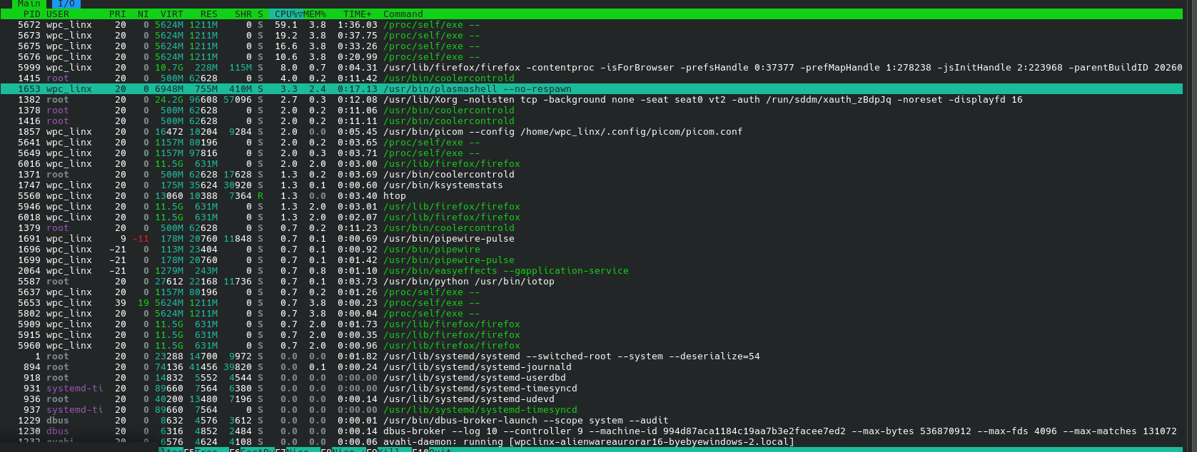Sort by the USER column header

click(x=58, y=14)
